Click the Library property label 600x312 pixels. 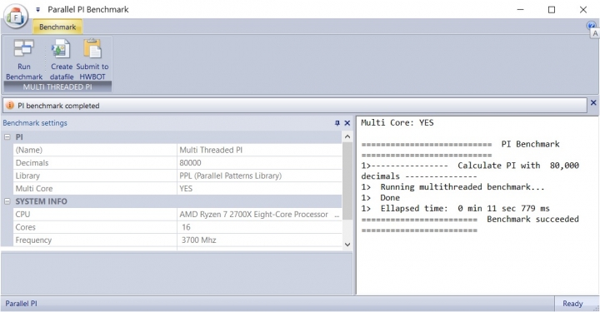tap(27, 176)
